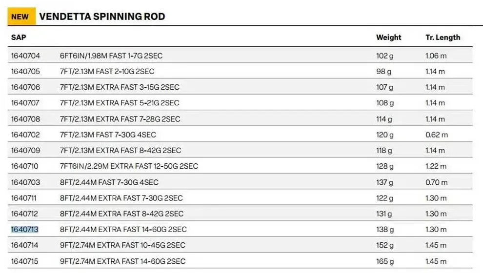Select the 122 g weight value
The width and height of the screenshot is (483, 273).
(385, 198)
